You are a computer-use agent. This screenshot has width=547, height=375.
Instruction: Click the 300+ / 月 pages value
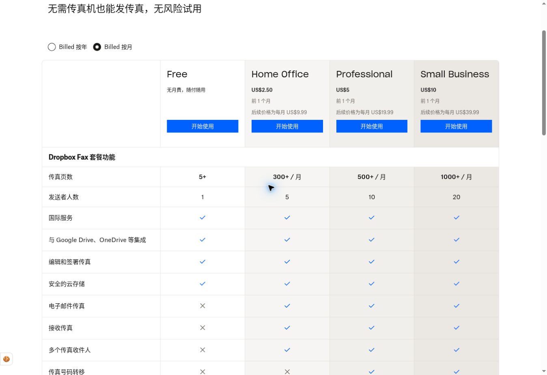[x=287, y=177]
